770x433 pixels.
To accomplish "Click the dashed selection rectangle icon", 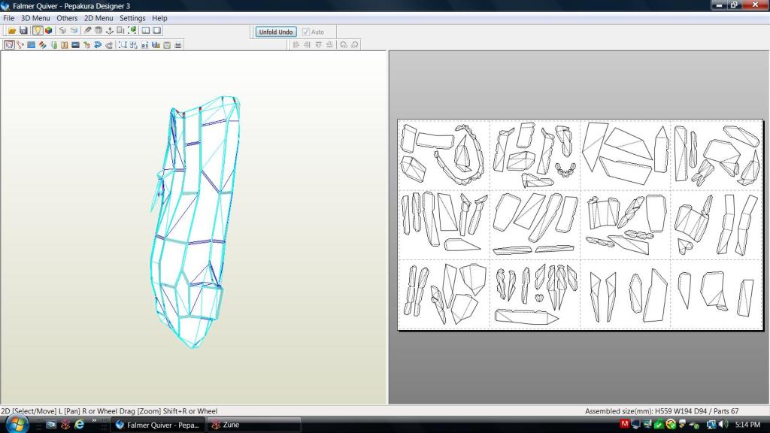I will click(123, 44).
